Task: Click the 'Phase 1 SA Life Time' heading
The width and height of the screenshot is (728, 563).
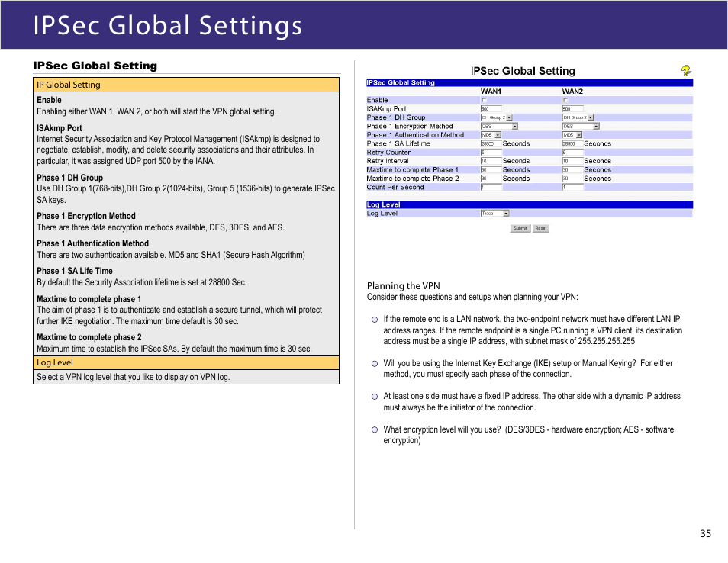Action: (75, 271)
